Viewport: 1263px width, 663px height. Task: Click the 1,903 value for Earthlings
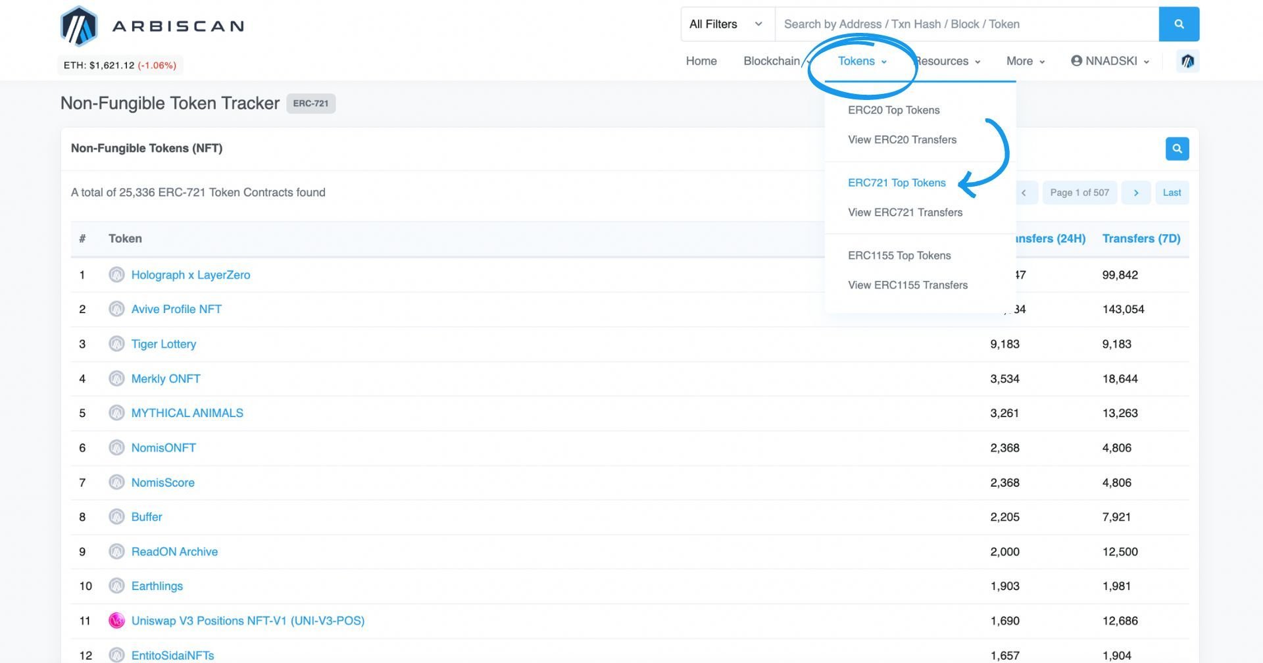tap(1005, 586)
